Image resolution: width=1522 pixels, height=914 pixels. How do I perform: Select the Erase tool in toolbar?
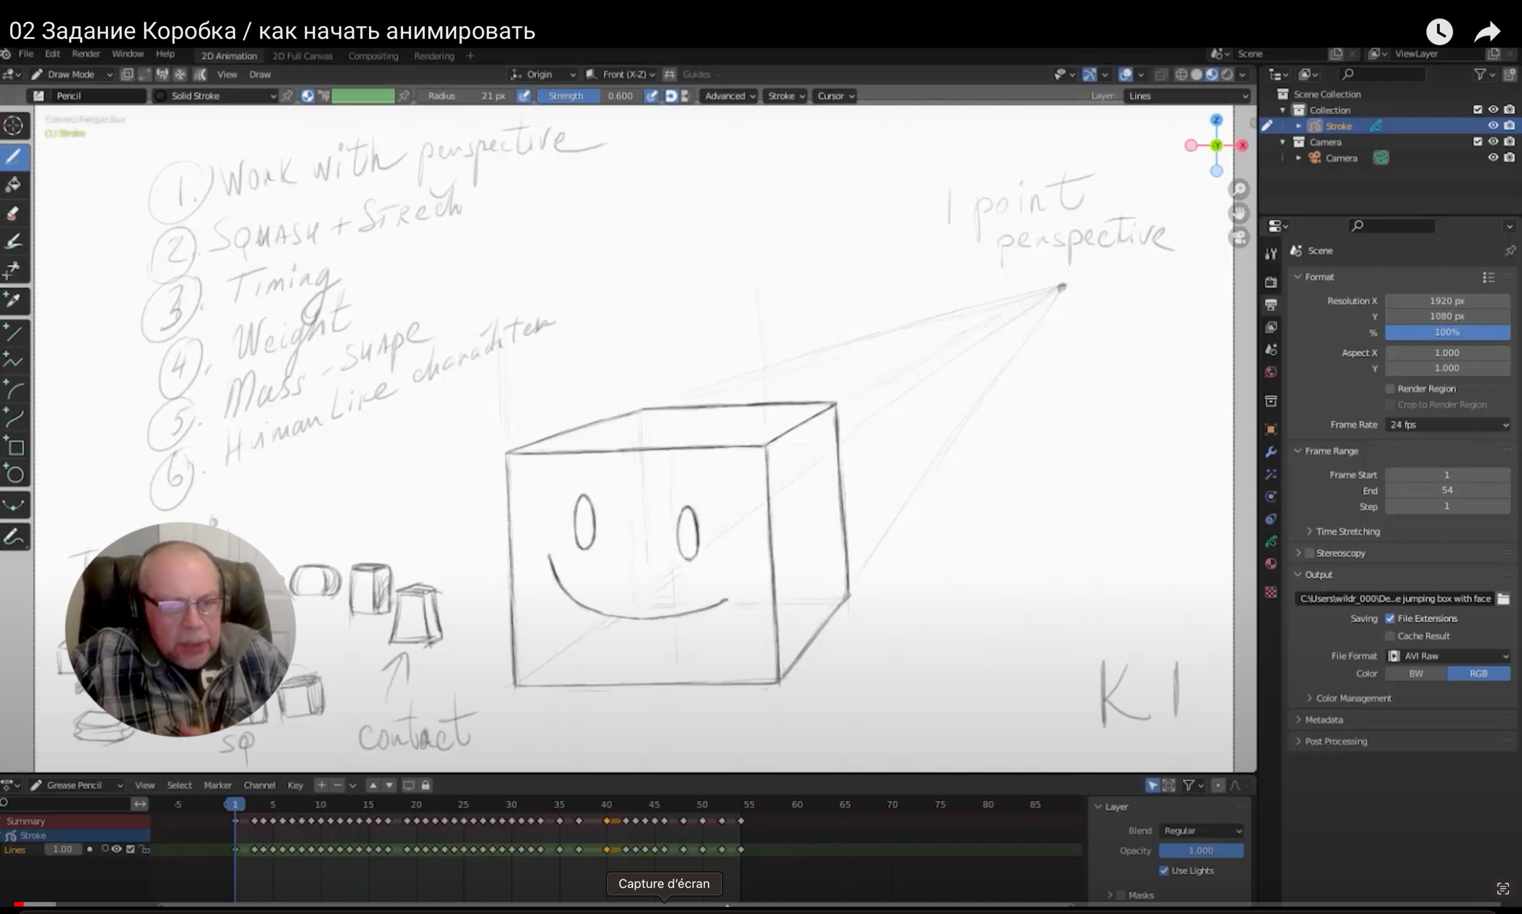13,213
